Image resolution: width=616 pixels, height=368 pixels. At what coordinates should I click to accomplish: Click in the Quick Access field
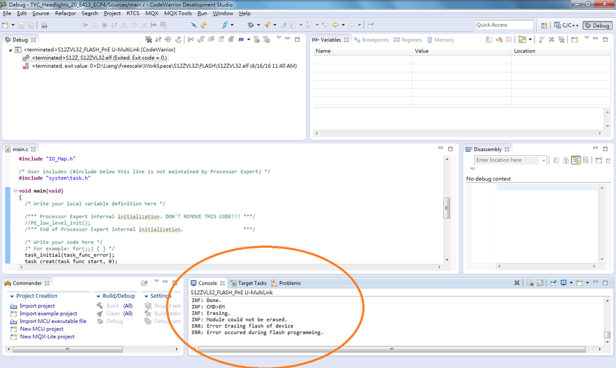coord(504,25)
